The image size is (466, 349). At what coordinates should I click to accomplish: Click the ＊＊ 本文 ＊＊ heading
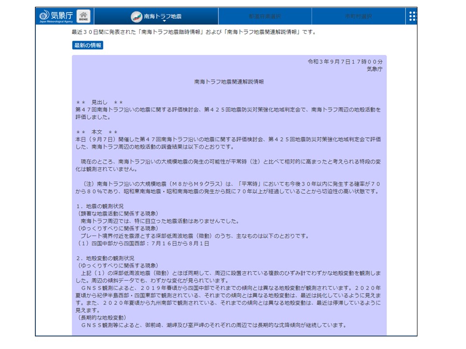(x=97, y=132)
